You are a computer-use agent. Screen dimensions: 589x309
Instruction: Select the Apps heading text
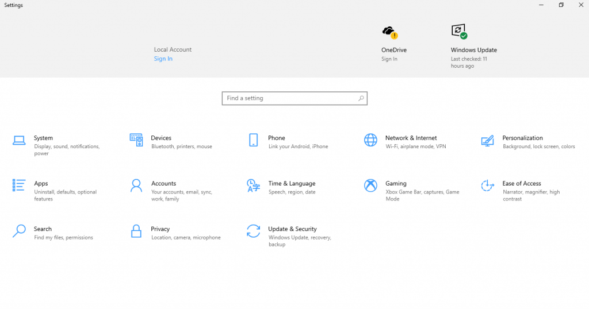41,183
